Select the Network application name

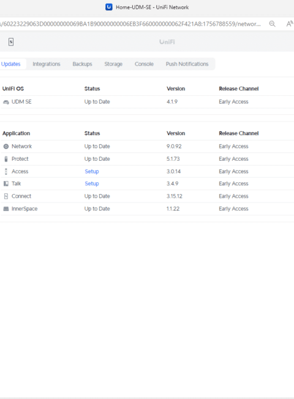(21, 146)
